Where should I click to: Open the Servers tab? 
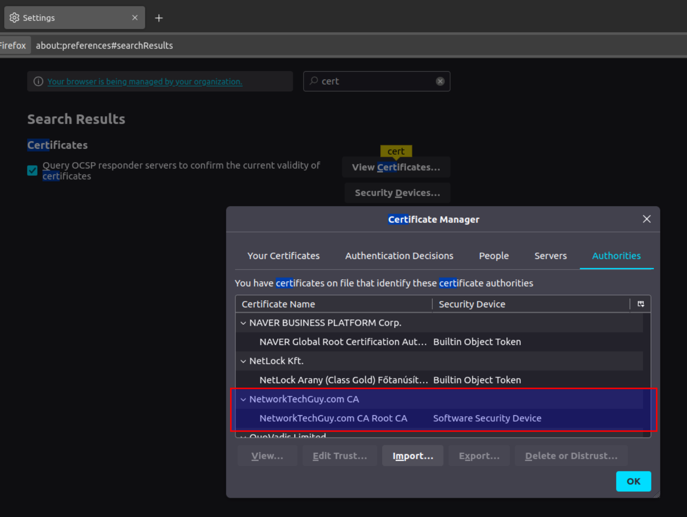click(550, 256)
